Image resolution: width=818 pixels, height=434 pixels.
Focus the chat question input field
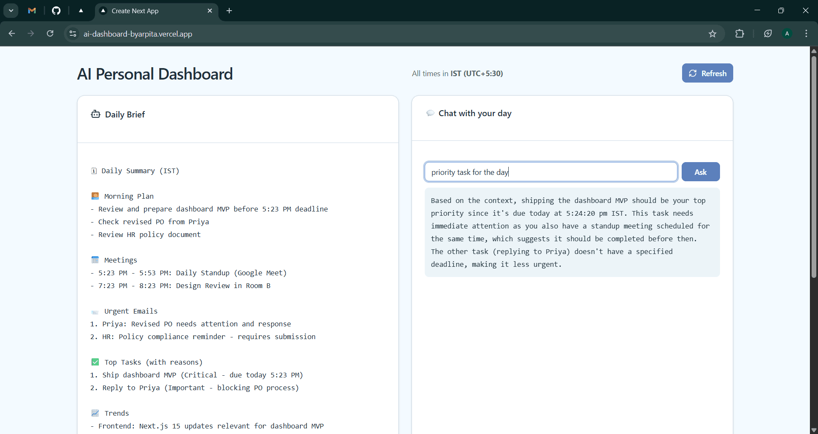pos(551,172)
